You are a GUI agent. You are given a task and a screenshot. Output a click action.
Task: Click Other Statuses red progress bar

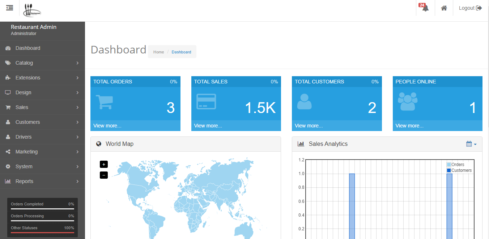pos(42,233)
